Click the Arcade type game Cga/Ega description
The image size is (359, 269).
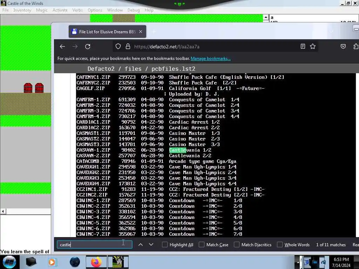203,161
